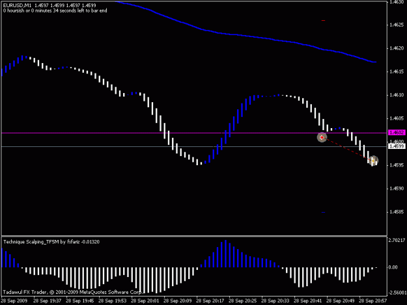Click the '28 Sep 20:49' time axis label
Viewport: 407px width, 305px height.
(340, 301)
